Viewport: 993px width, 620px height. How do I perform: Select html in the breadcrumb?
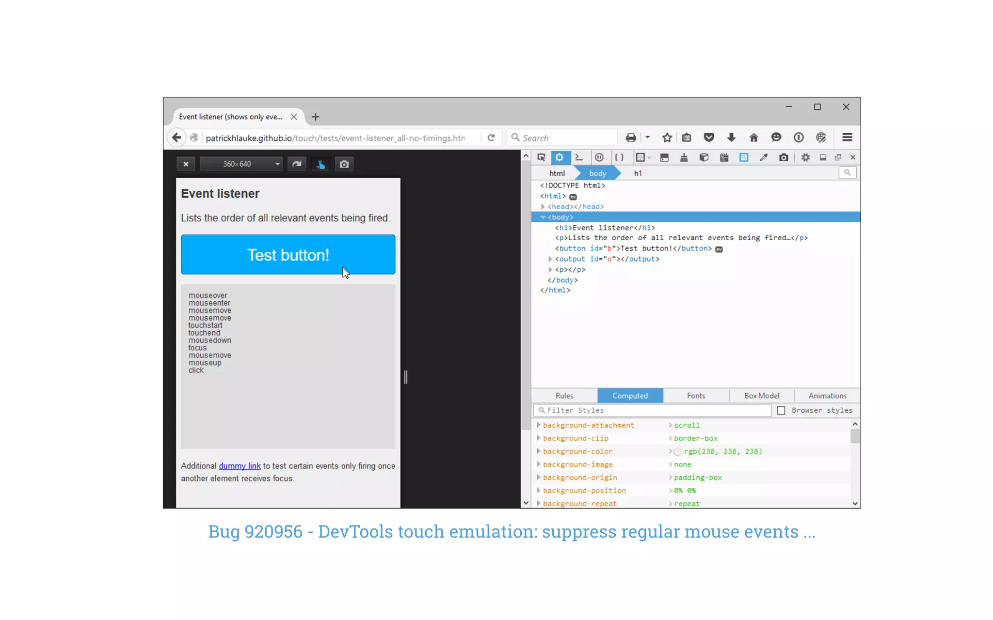557,173
